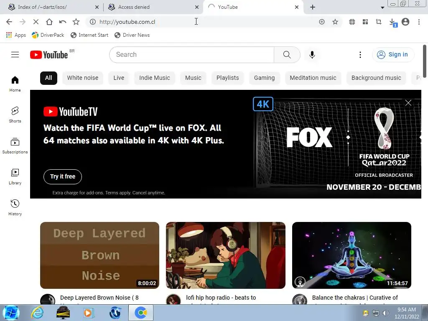The image size is (428, 321).
Task: Click the crop screenshot toolbar icon
Action: click(379, 22)
